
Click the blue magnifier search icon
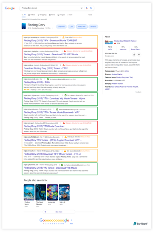[x=91, y=8]
